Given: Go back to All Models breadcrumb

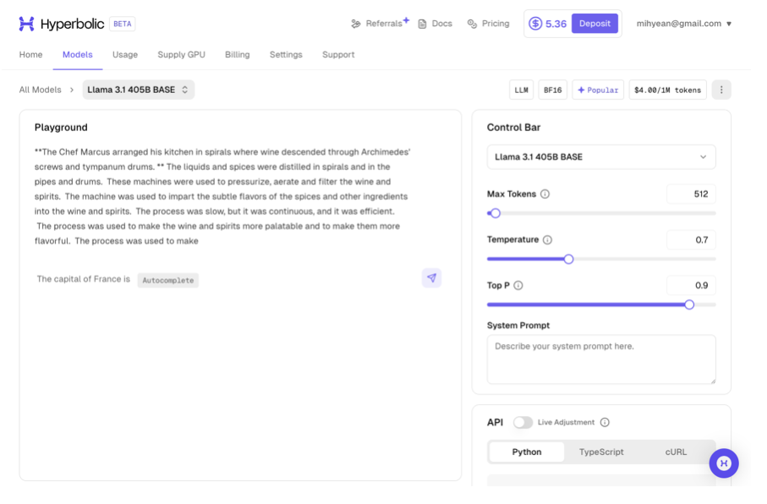Looking at the screenshot, I should coord(40,90).
